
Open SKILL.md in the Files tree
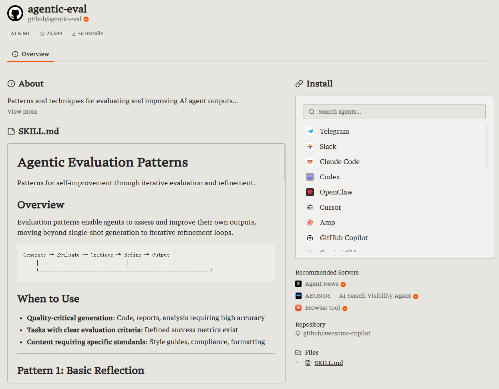tap(328, 363)
